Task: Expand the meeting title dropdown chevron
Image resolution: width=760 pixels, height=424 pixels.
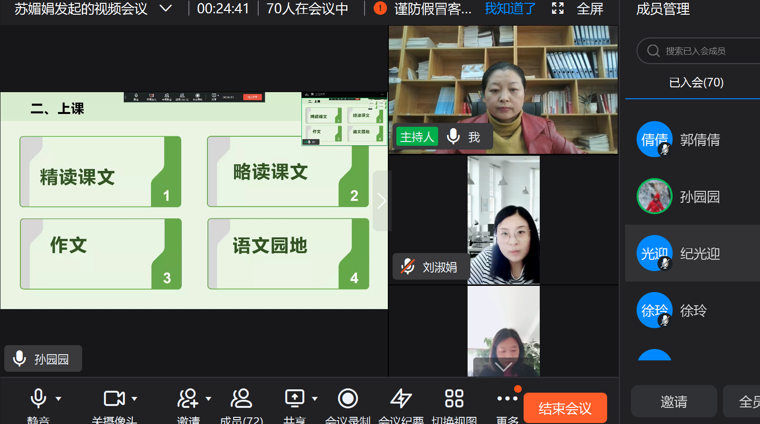Action: point(166,8)
